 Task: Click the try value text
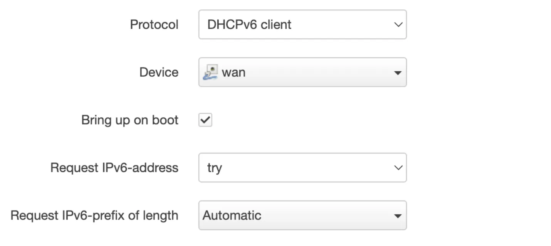click(215, 168)
